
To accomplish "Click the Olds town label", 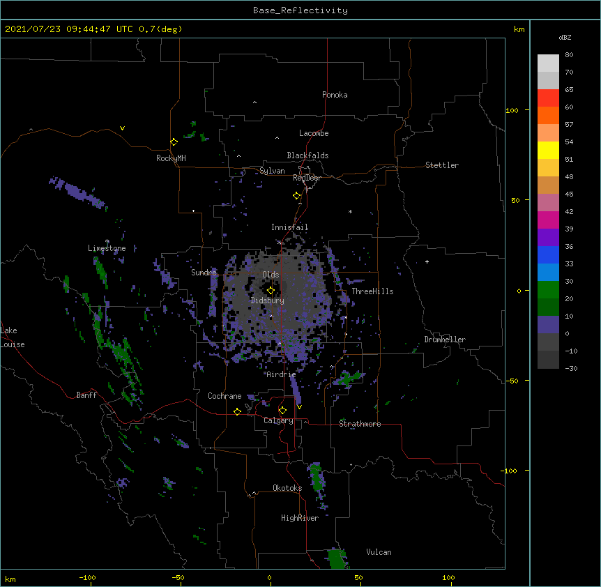I will pos(271,275).
